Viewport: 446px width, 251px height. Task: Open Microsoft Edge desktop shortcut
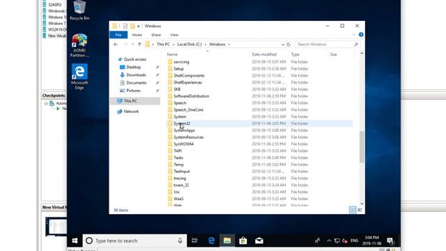tap(79, 77)
